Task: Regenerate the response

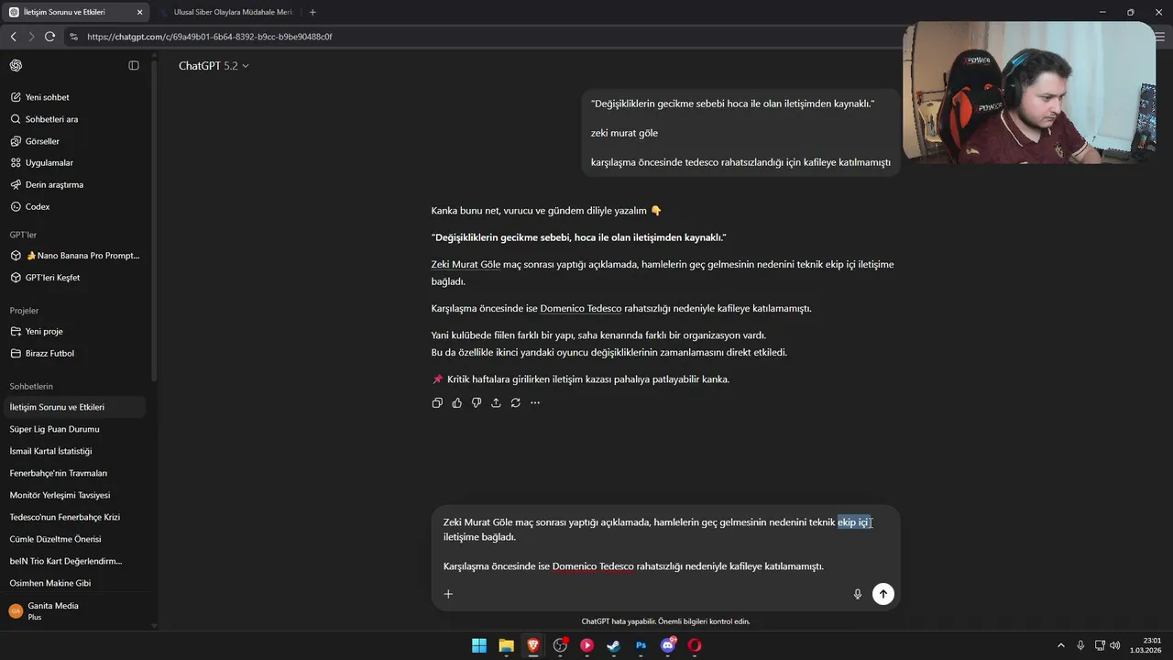Action: [x=516, y=402]
